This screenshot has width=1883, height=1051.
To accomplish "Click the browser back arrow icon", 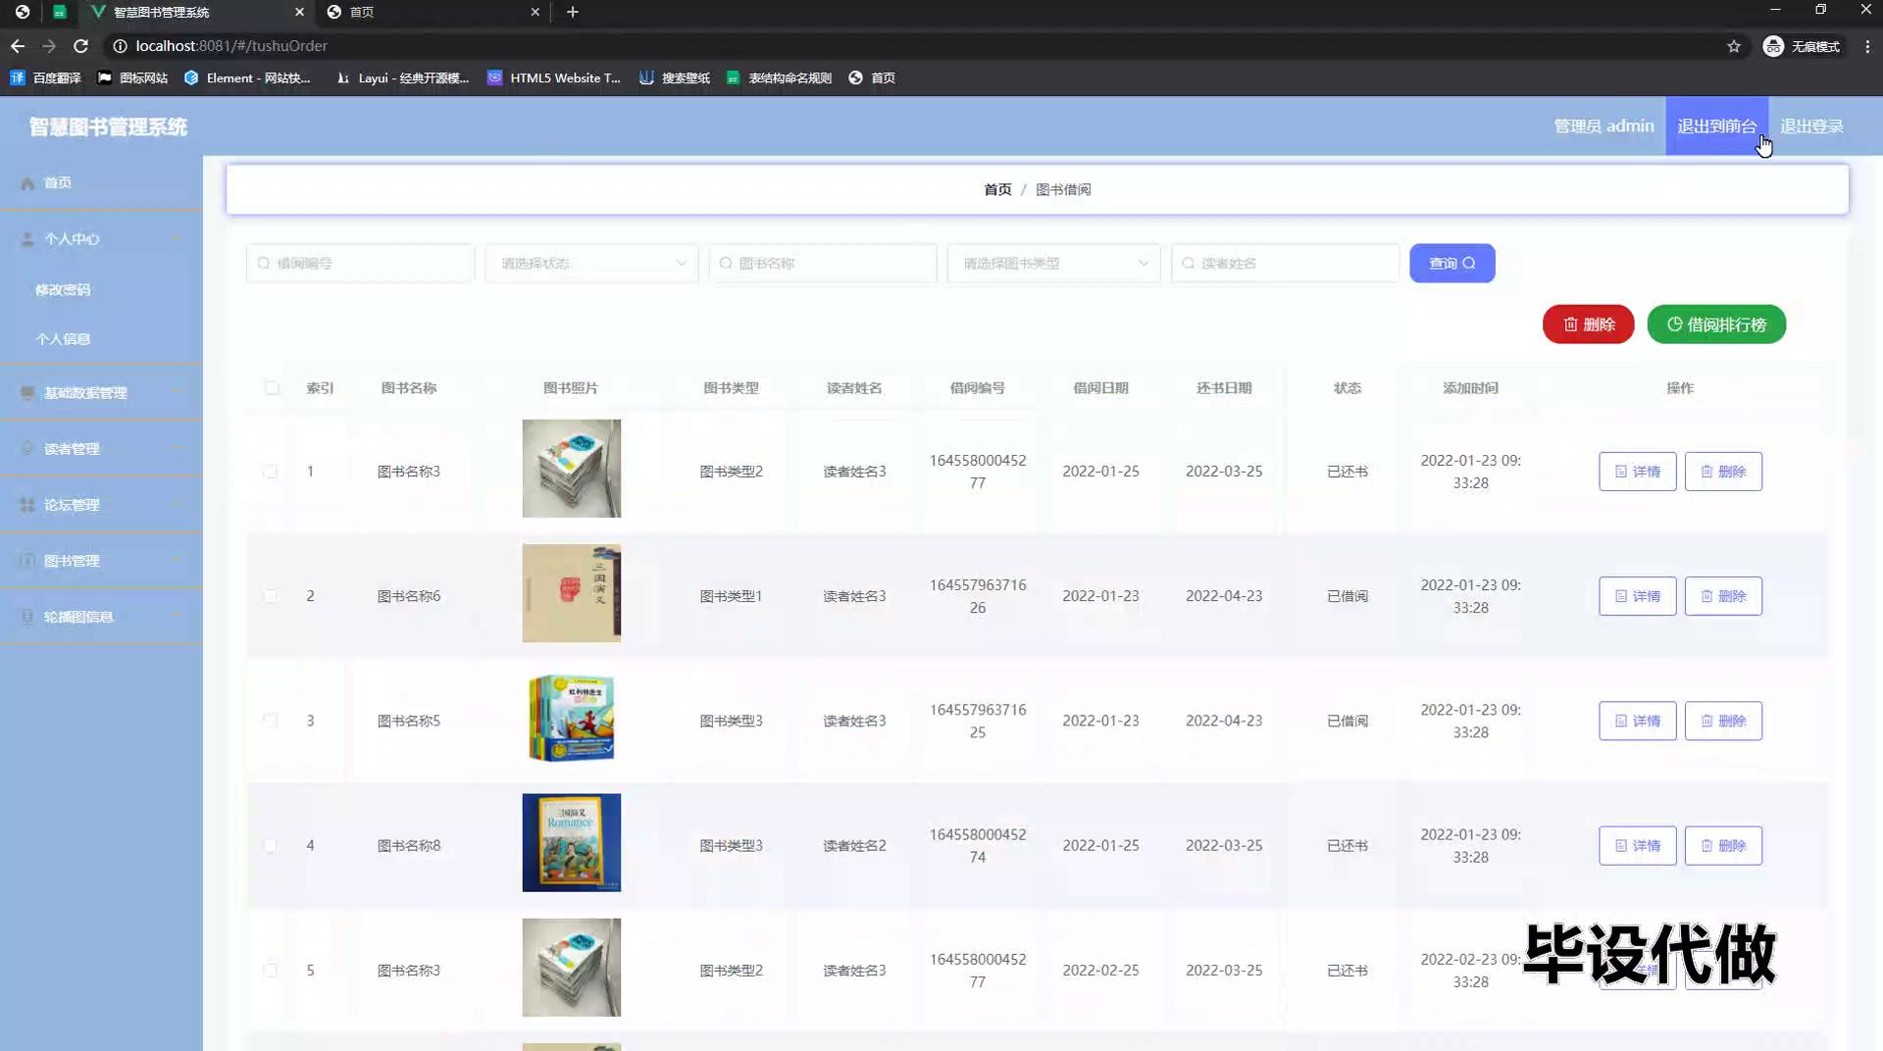I will [18, 46].
